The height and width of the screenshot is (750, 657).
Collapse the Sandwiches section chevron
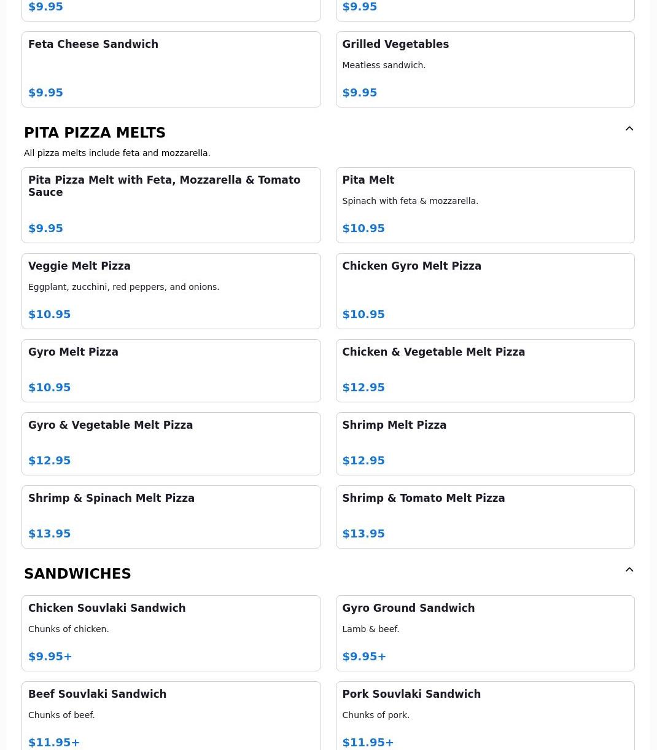629,570
